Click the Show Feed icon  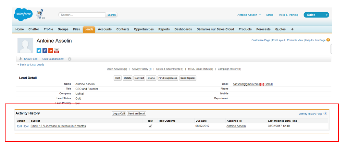(21, 59)
